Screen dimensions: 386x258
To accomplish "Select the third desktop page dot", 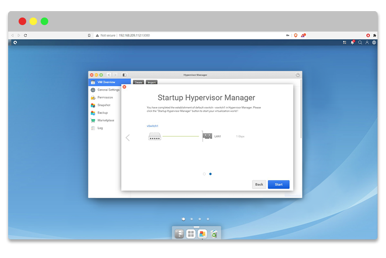I will [200, 219].
